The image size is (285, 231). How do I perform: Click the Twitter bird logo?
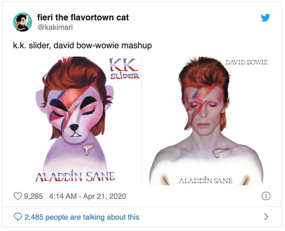(x=265, y=17)
